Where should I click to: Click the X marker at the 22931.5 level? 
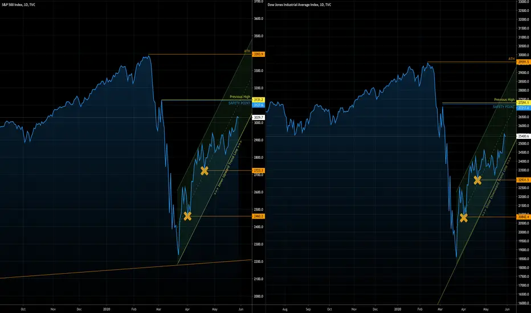[x=477, y=180]
